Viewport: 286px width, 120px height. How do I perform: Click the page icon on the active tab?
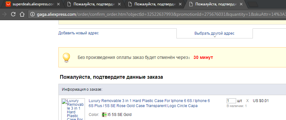(191, 4)
